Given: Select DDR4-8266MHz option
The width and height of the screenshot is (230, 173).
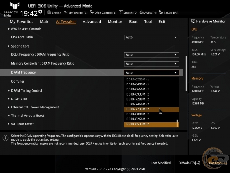Looking at the screenshot, I should coord(152,119).
